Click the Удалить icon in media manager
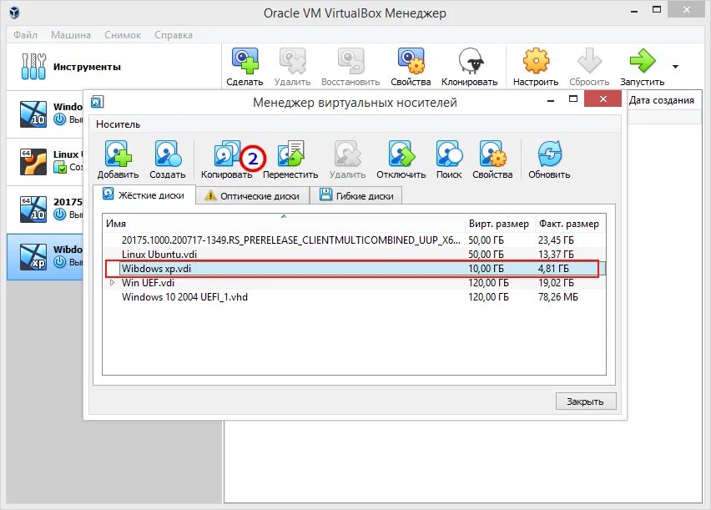The image size is (711, 510). pyautogui.click(x=347, y=154)
